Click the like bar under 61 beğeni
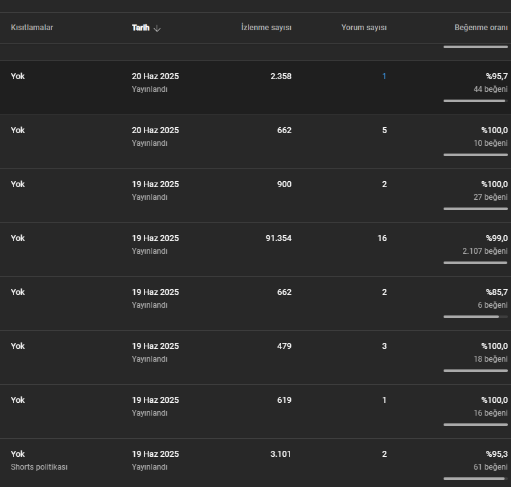 (476, 479)
